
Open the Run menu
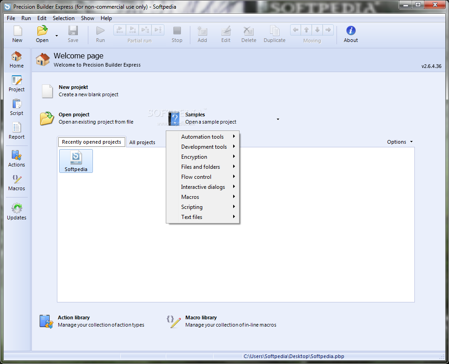(x=26, y=18)
